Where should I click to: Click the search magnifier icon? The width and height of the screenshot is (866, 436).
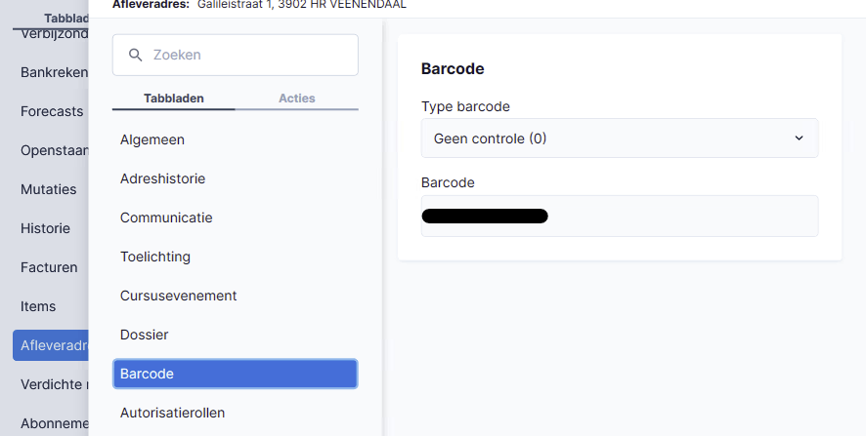pyautogui.click(x=136, y=56)
